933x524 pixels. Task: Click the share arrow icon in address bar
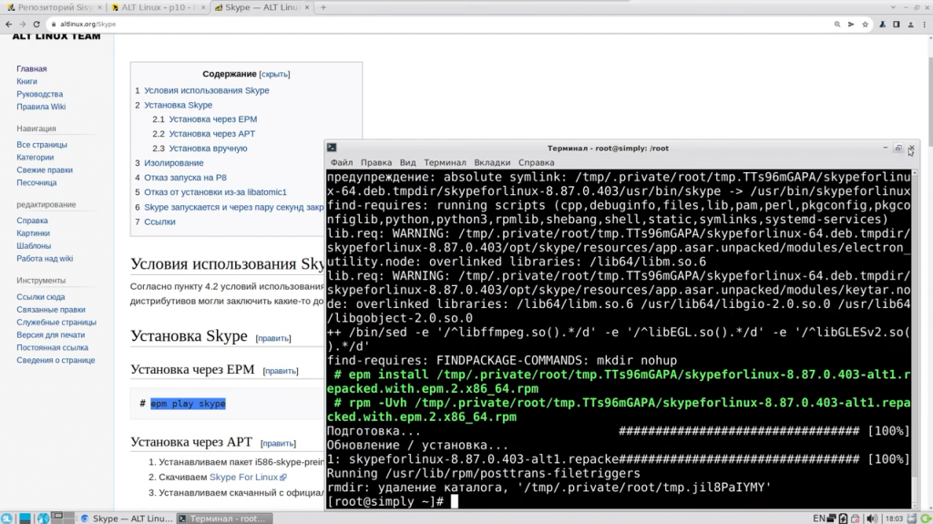851,25
